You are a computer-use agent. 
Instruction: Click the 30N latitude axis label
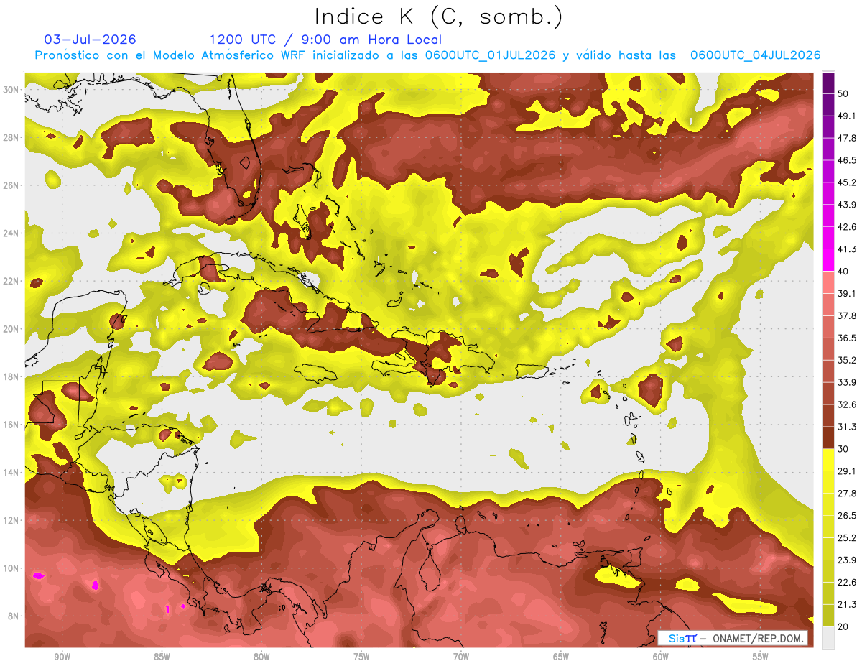[11, 90]
